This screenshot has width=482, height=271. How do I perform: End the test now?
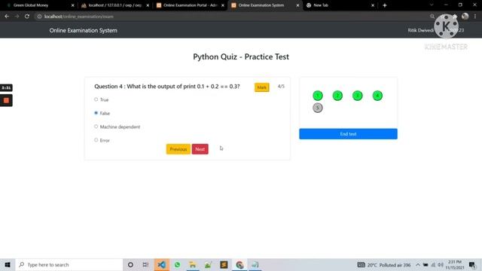pos(348,134)
